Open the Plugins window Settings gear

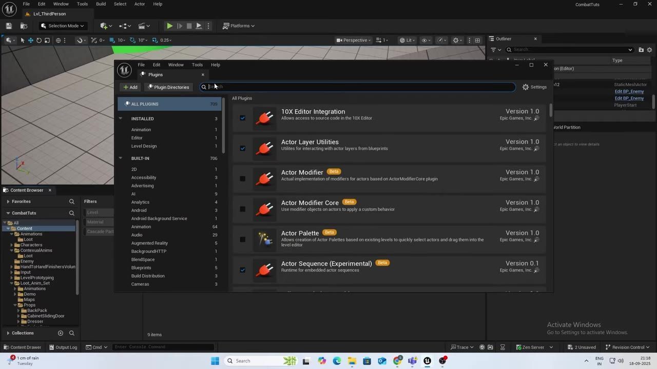tap(534, 87)
